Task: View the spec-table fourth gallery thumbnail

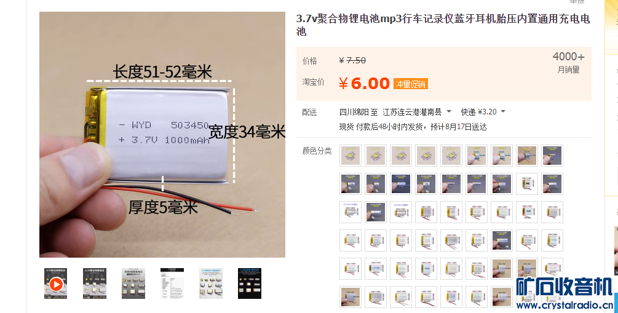Action: click(x=172, y=283)
